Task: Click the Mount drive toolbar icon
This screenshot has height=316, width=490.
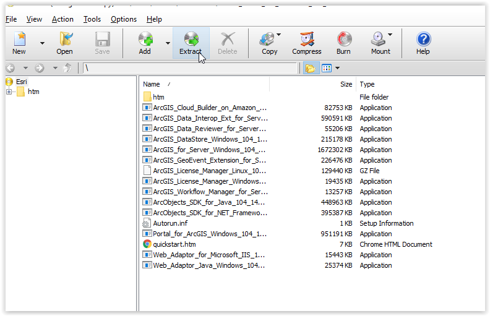Action: (378, 39)
